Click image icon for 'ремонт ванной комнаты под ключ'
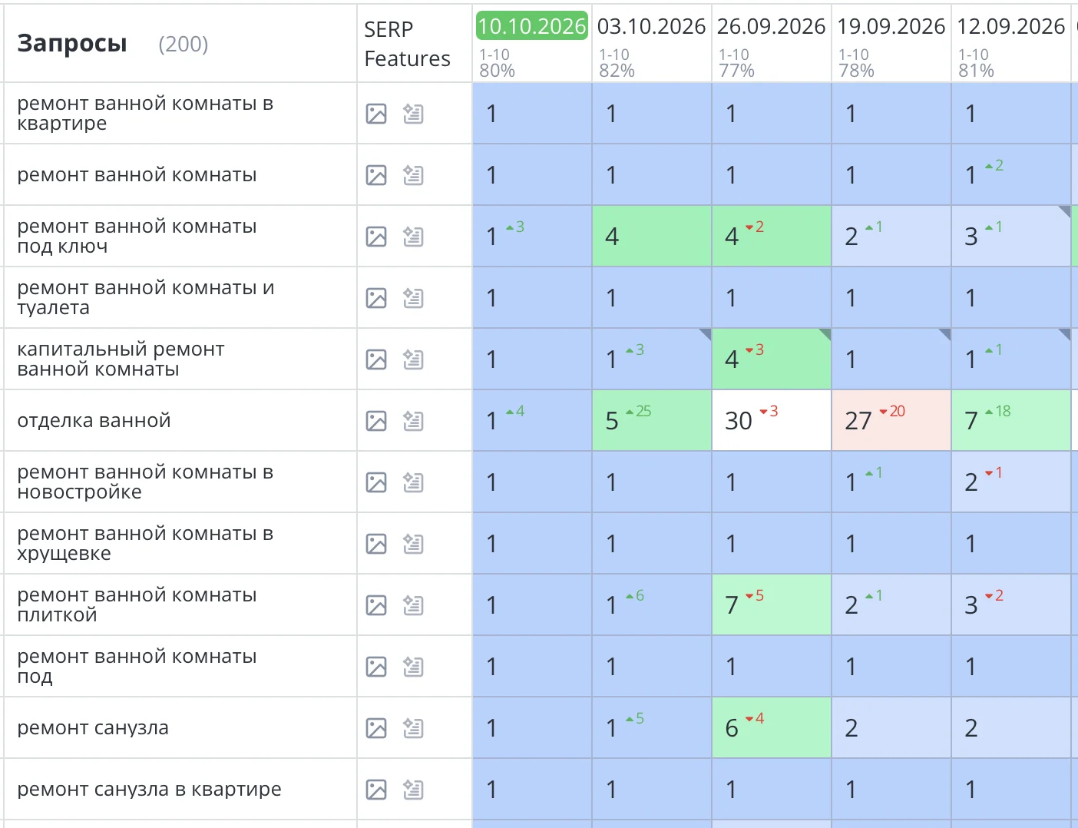The width and height of the screenshot is (1078, 828). tap(376, 237)
